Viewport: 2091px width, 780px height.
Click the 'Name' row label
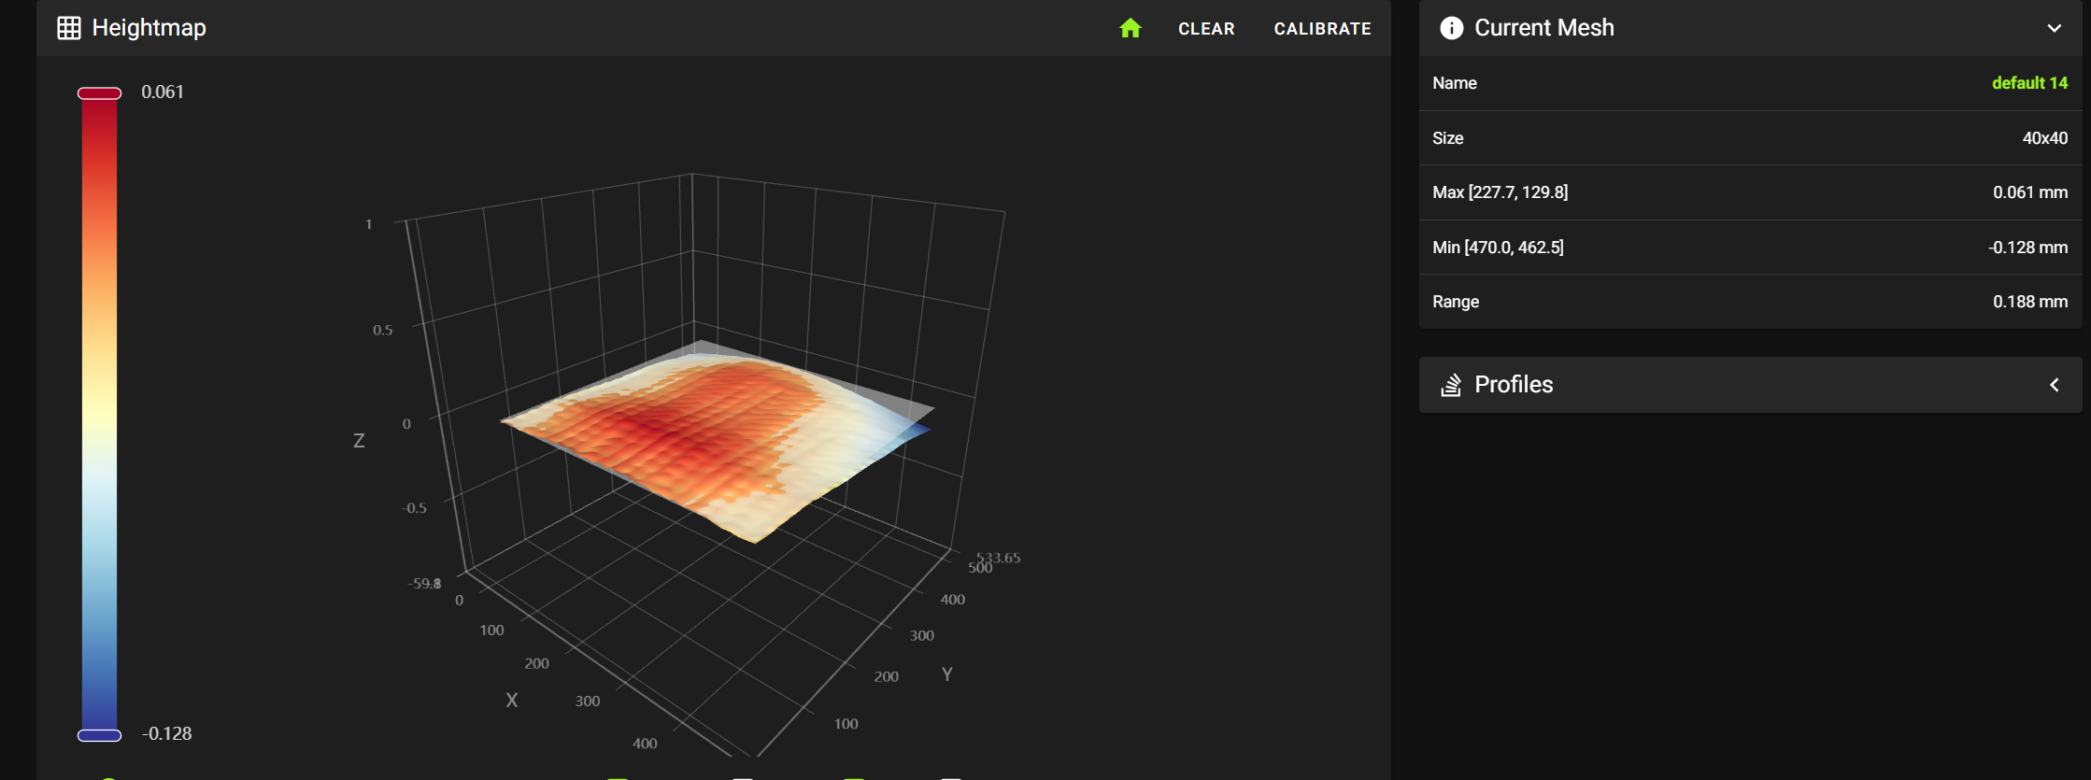click(x=1455, y=83)
